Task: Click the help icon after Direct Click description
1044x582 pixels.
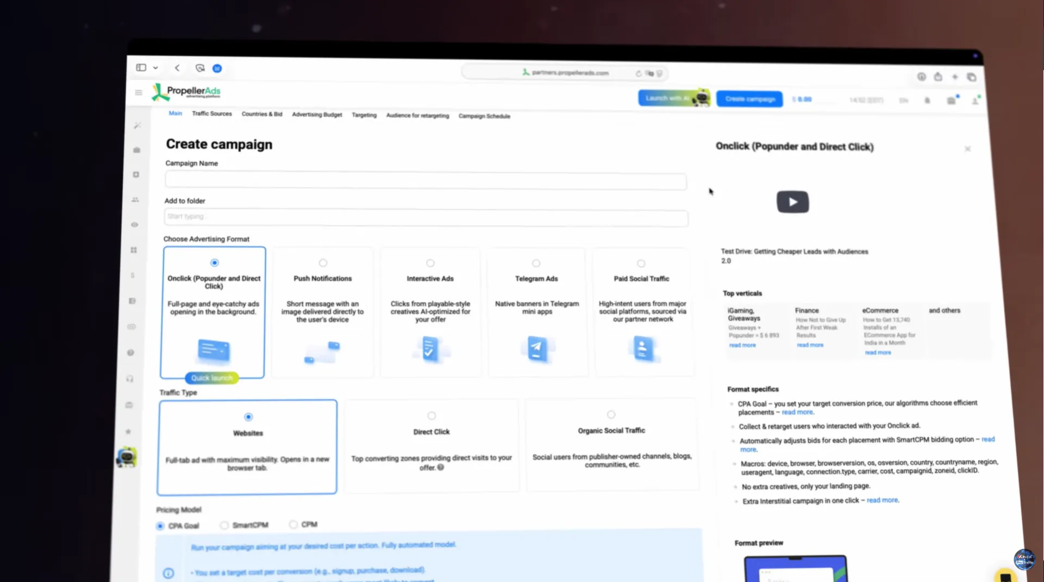Action: 441,467
